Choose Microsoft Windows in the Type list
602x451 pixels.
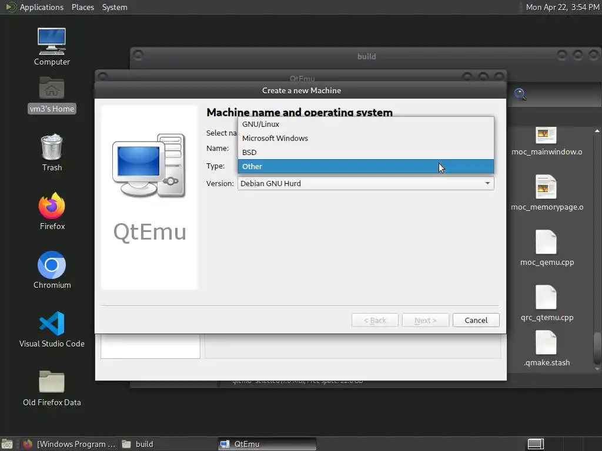(366, 138)
